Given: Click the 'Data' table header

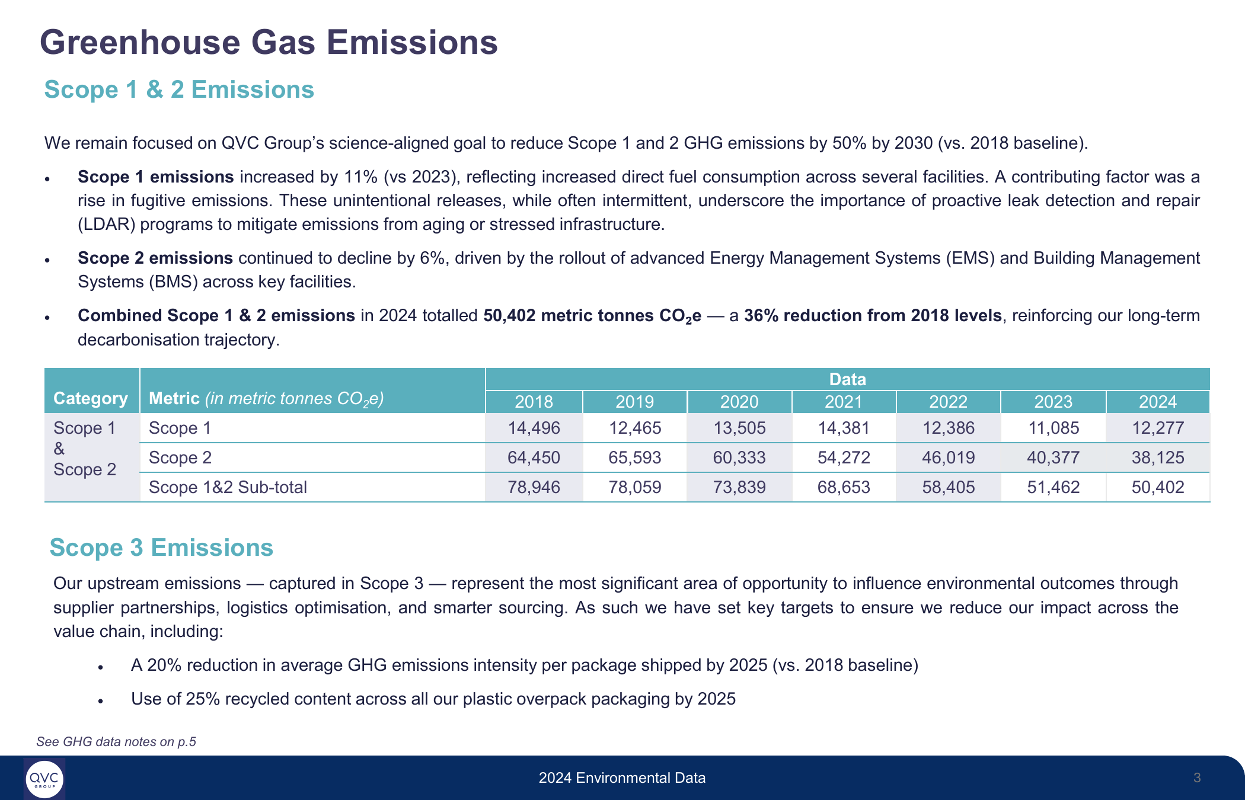Looking at the screenshot, I should click(848, 379).
